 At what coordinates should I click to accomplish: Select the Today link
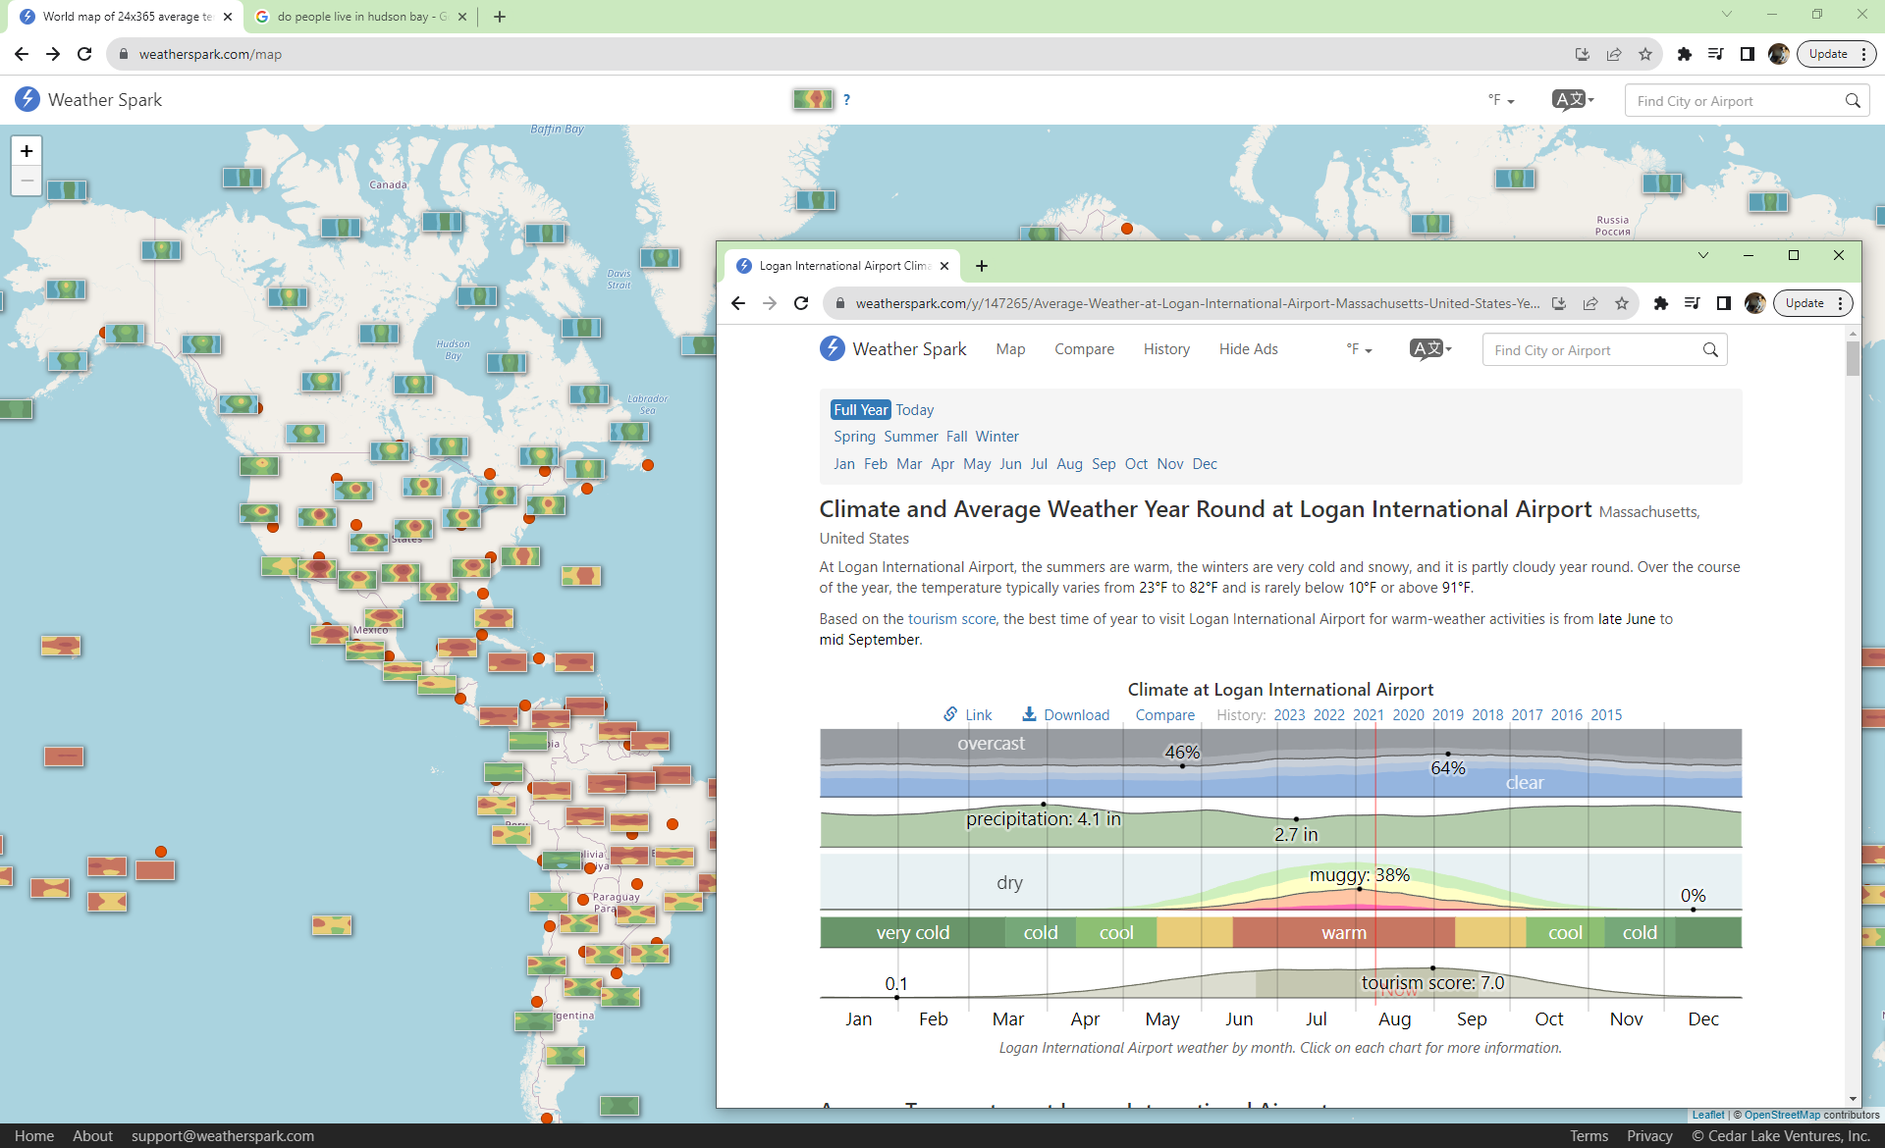point(914,410)
